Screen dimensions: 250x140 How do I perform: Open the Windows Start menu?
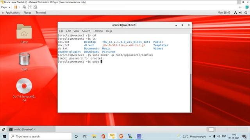[x=4, y=136]
